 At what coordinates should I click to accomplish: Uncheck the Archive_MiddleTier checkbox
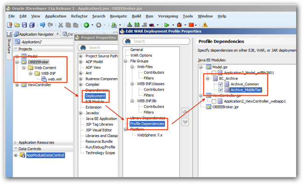tap(220, 90)
